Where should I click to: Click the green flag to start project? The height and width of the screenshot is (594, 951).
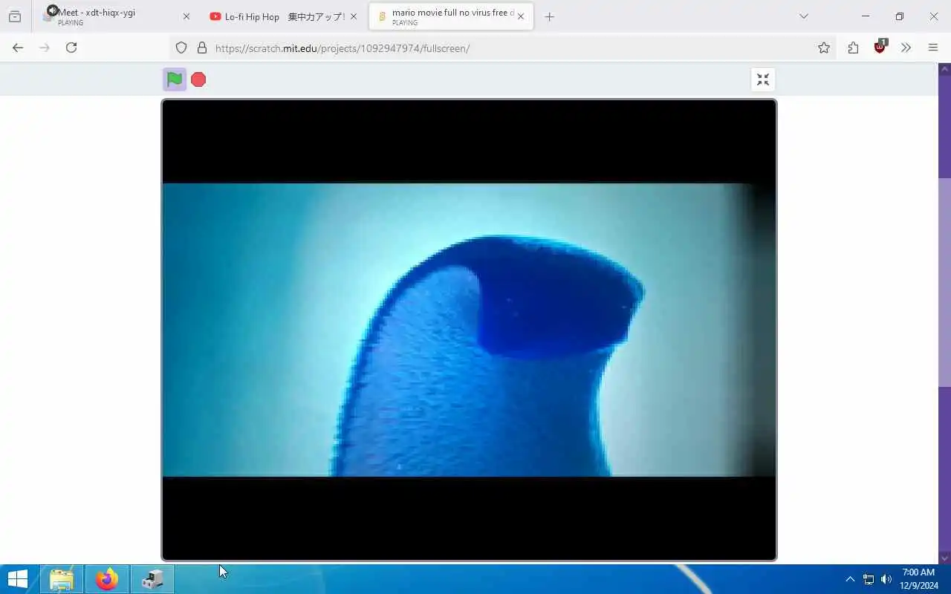pos(175,79)
